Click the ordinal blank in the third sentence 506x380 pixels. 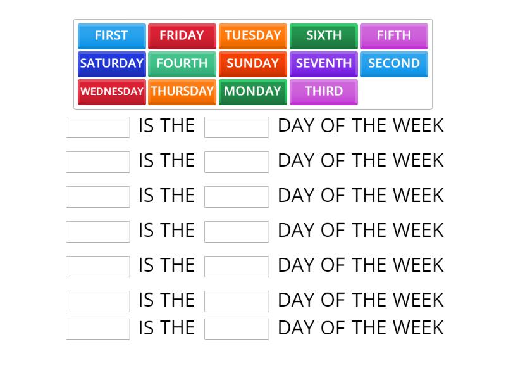coord(236,196)
